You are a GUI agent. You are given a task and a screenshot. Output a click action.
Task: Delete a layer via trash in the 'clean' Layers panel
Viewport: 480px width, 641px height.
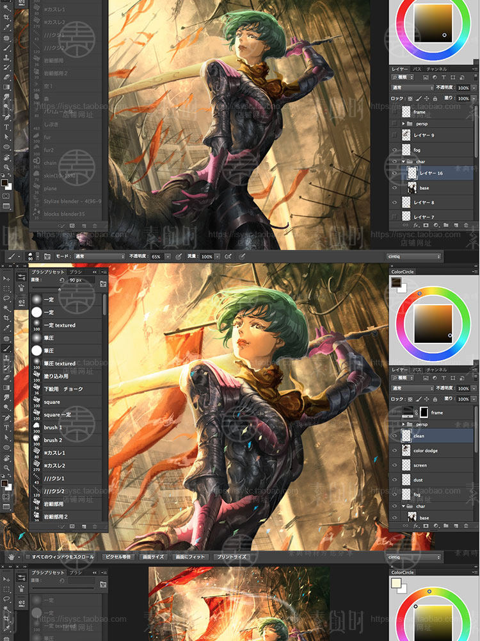point(466,526)
